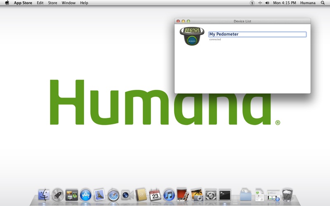Edit the My Pedometer name field
330x206 pixels.
tap(257, 34)
